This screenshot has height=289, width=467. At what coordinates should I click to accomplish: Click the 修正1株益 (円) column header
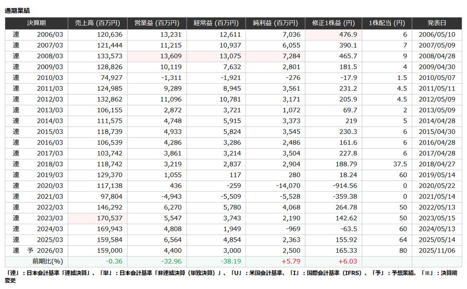333,23
